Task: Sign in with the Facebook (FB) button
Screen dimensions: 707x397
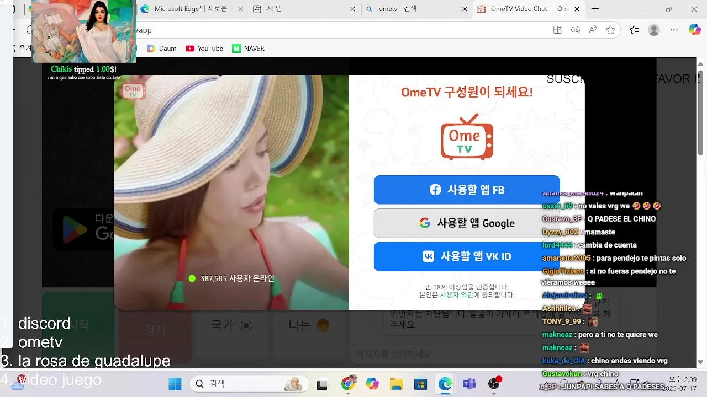Action: [467, 190]
